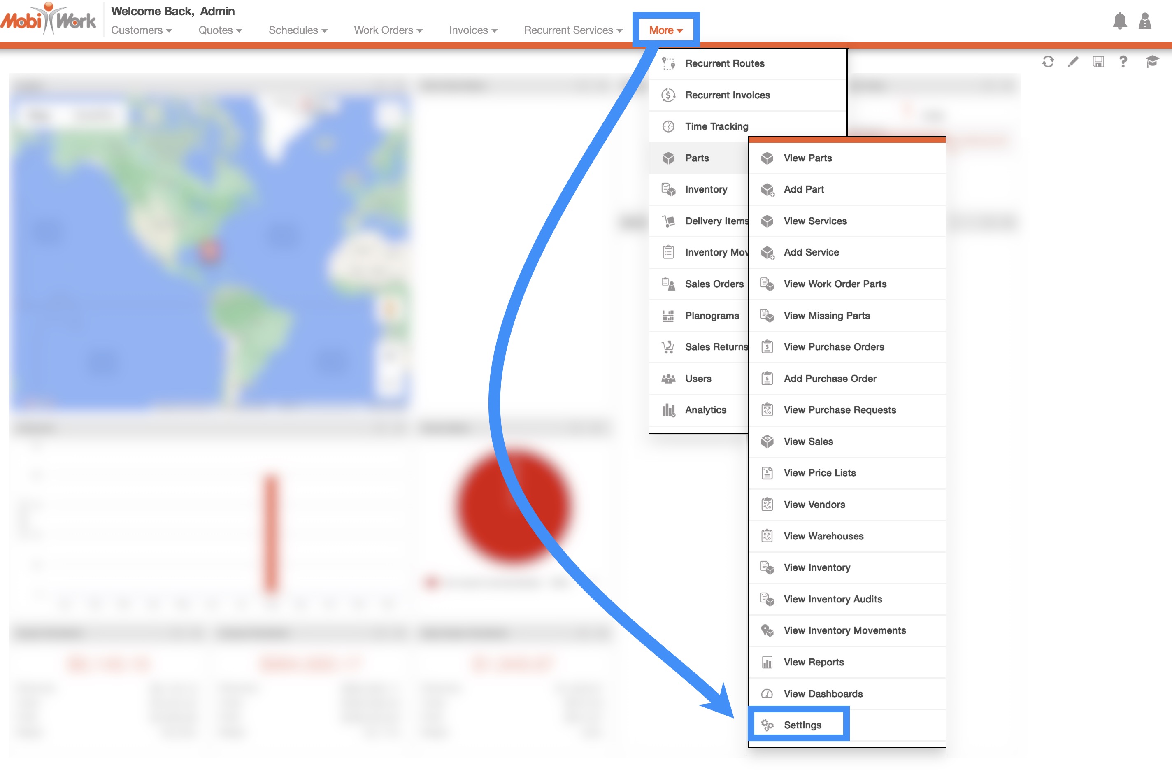Click the notification bell icon
The height and width of the screenshot is (772, 1172).
(1119, 21)
